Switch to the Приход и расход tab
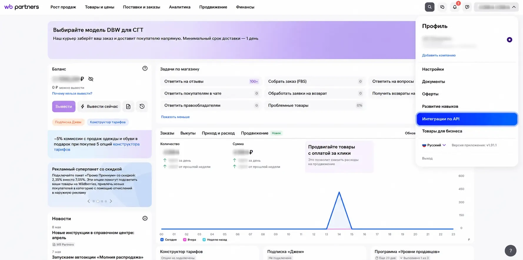Viewport: 523px width, 260px height. coord(218,133)
